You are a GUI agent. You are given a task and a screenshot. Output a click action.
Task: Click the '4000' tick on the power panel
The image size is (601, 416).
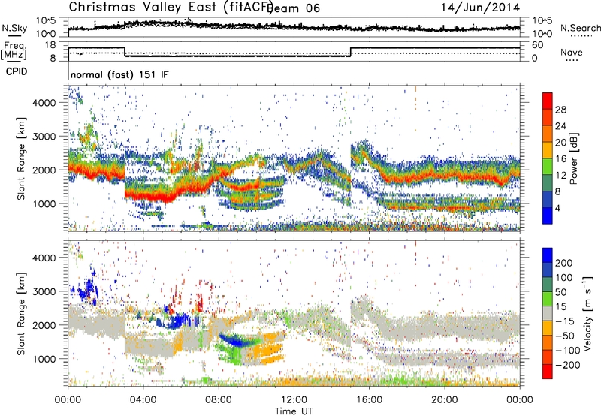point(44,103)
